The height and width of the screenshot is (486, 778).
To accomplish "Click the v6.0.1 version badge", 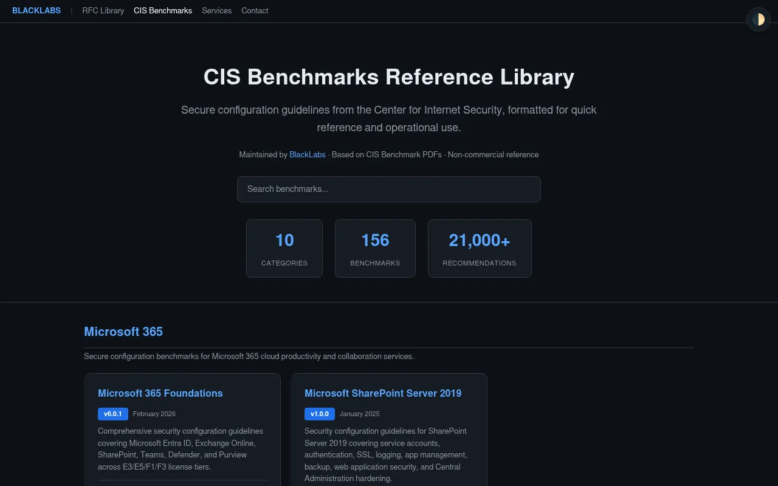I will tap(113, 414).
